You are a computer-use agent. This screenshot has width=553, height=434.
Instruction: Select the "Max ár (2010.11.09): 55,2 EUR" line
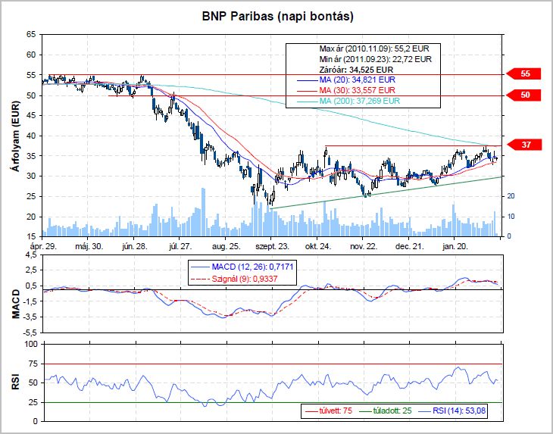[373, 48]
